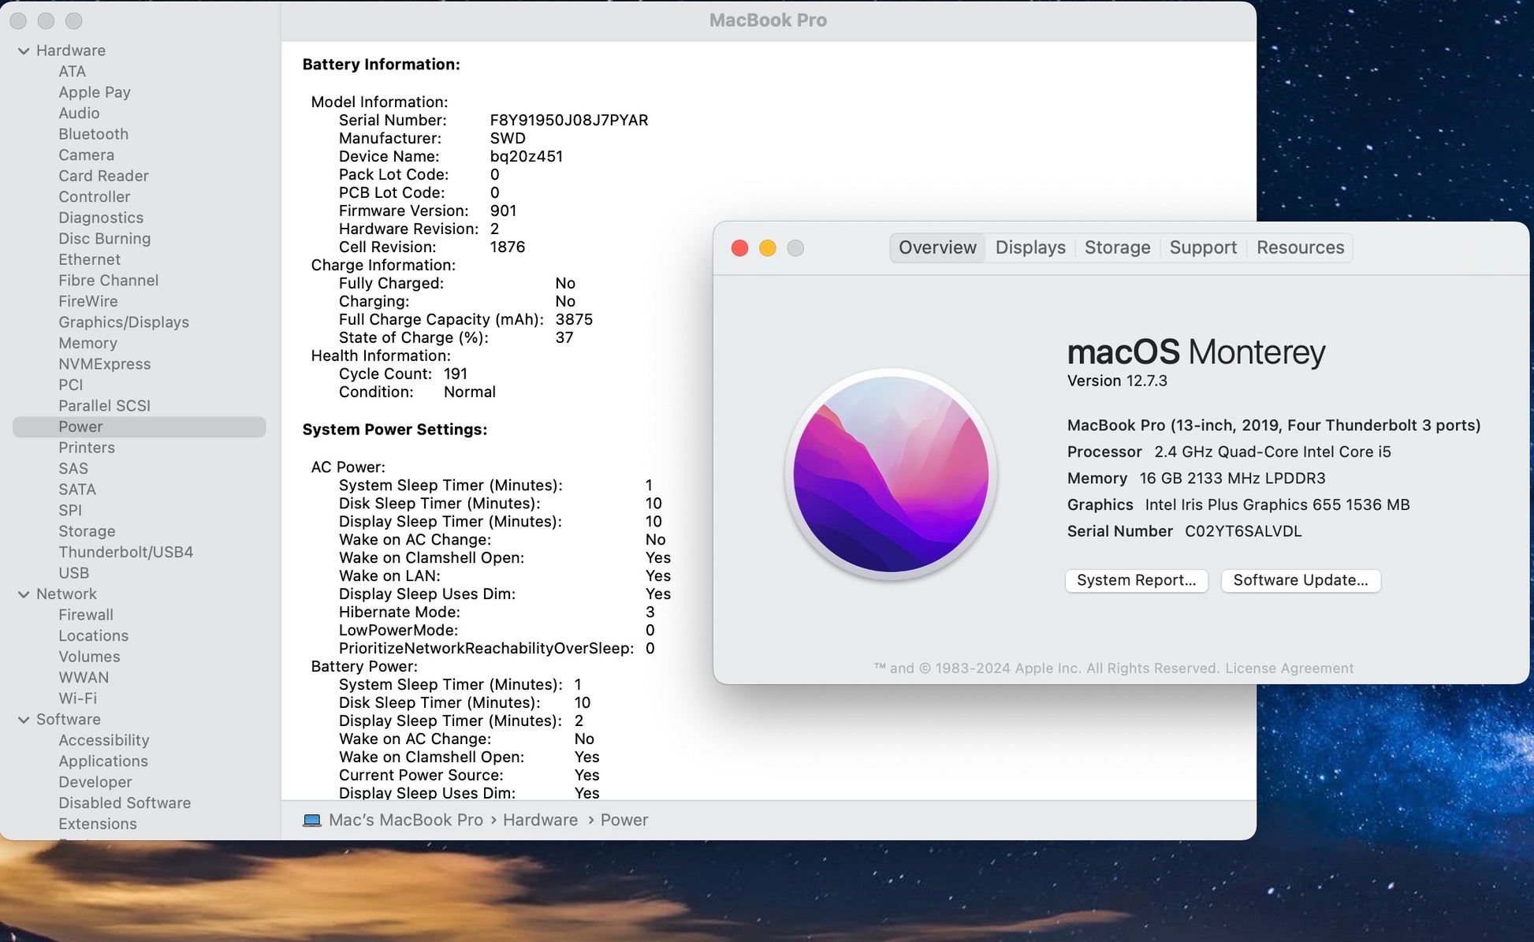Click the laptop icon in path bar
The height and width of the screenshot is (942, 1534).
coord(312,821)
